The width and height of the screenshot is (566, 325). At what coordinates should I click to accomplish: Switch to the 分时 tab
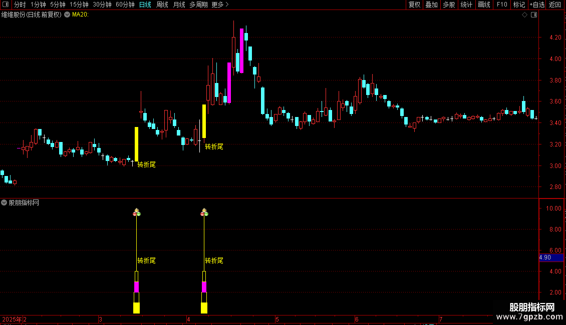pos(20,4)
